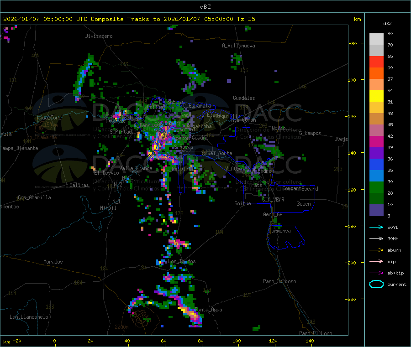Click the 'CompantEscard' map label
Image resolution: width=411 pixels, height=347 pixels.
300,189
